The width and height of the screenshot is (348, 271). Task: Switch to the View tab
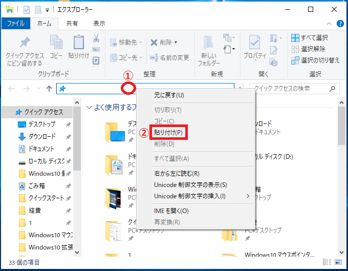click(x=99, y=24)
